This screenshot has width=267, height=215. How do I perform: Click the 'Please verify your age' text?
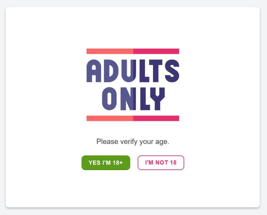pos(133,141)
